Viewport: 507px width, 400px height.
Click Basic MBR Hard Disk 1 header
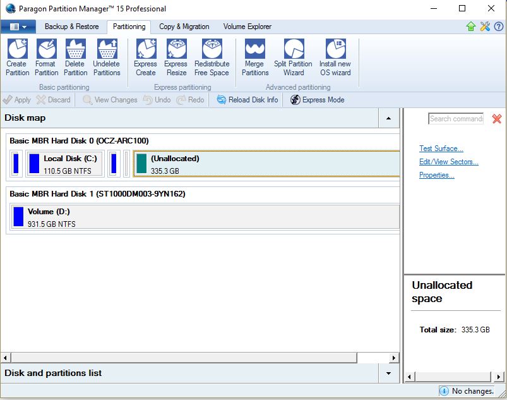pos(97,194)
